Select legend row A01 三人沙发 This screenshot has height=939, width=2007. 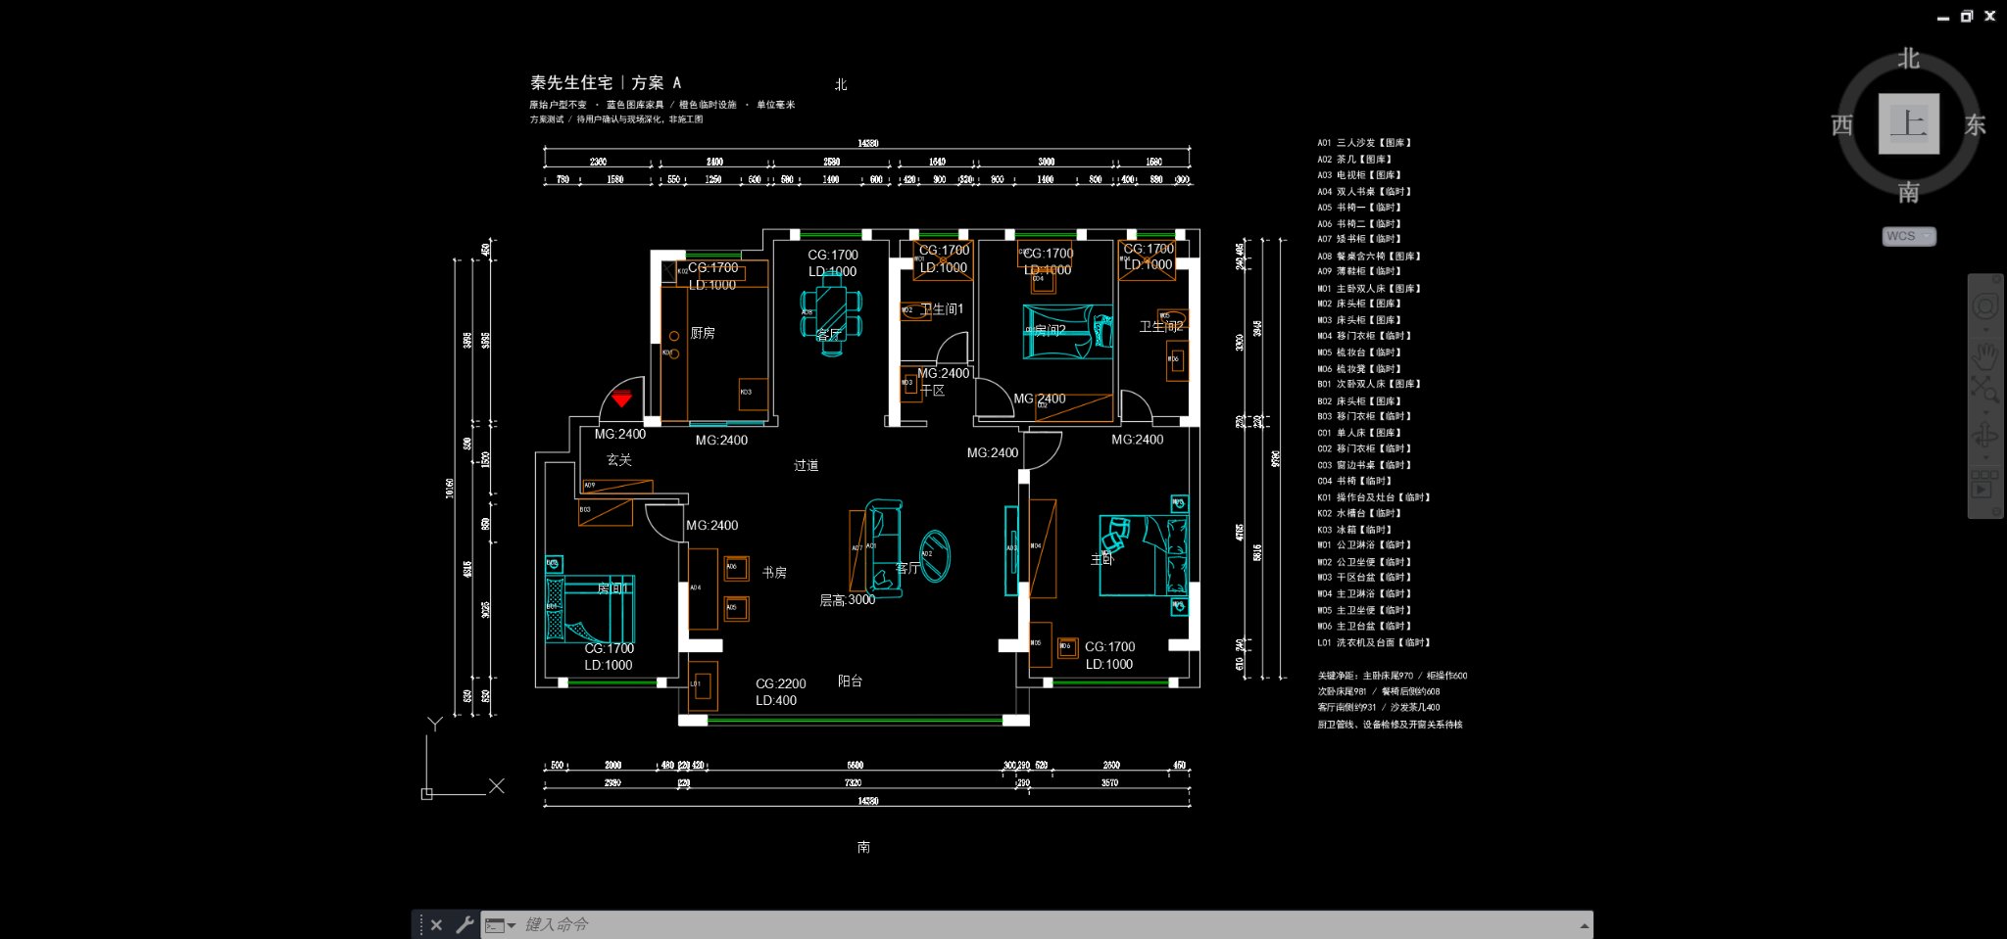click(x=1364, y=143)
